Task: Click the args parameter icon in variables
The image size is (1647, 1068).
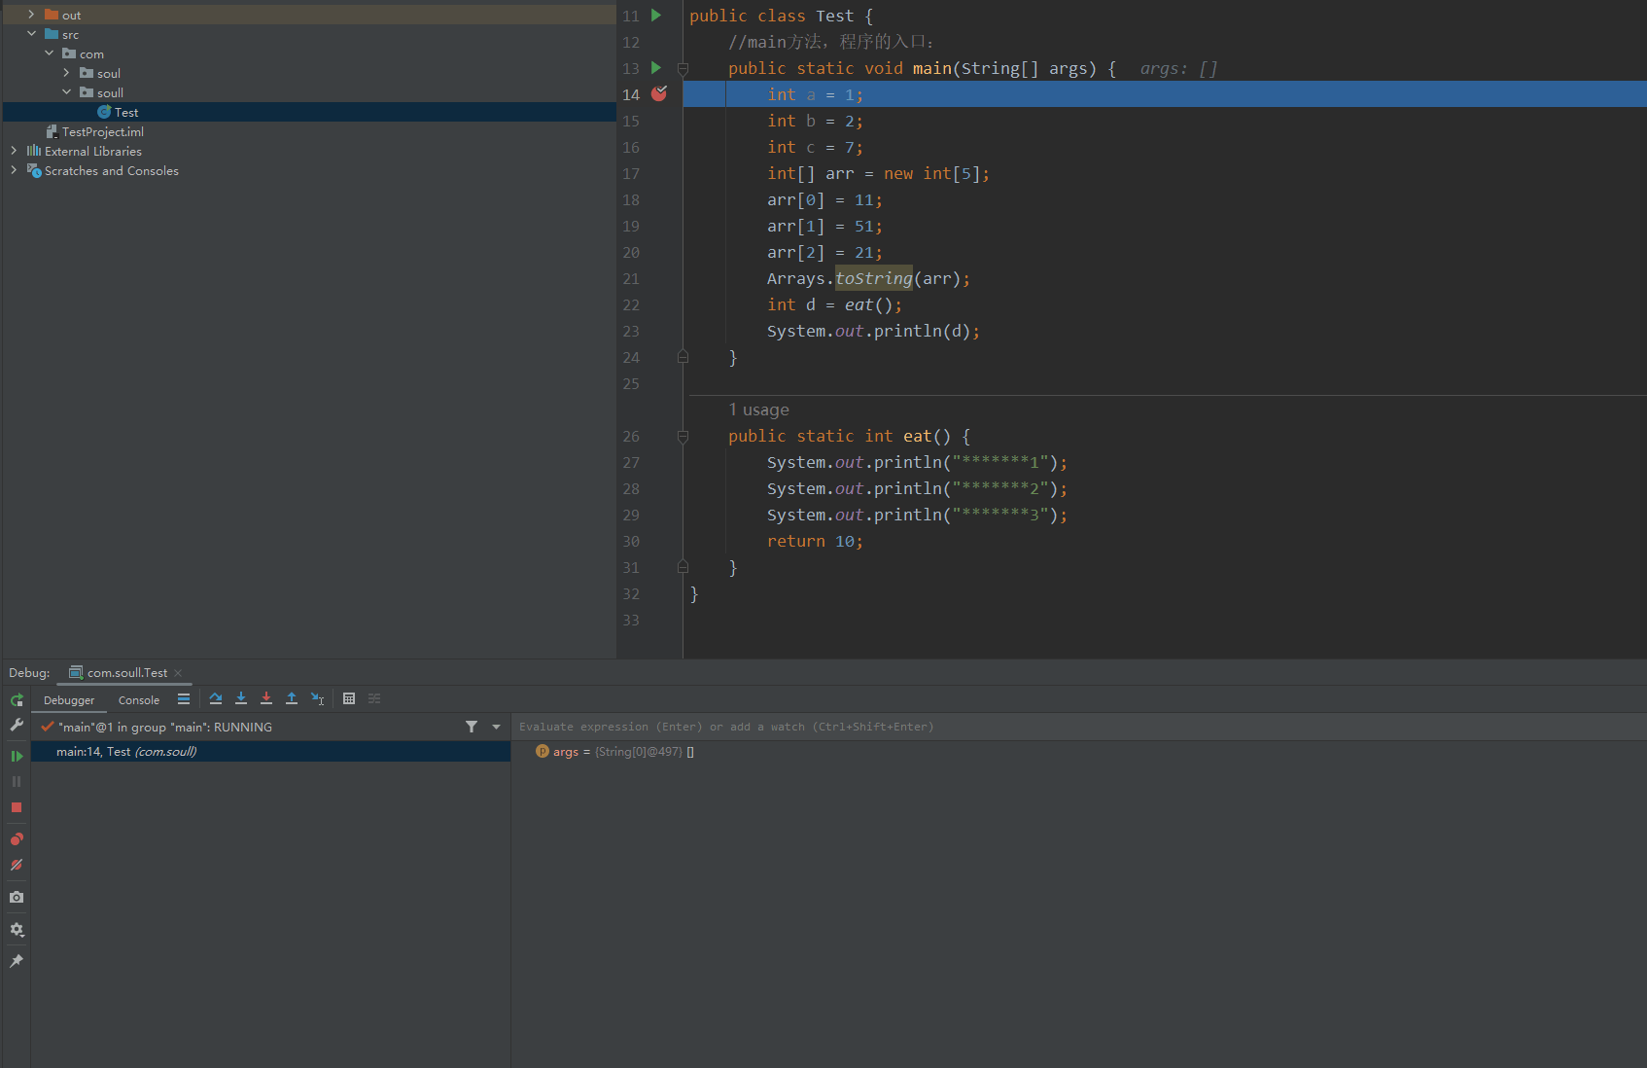Action: click(543, 751)
